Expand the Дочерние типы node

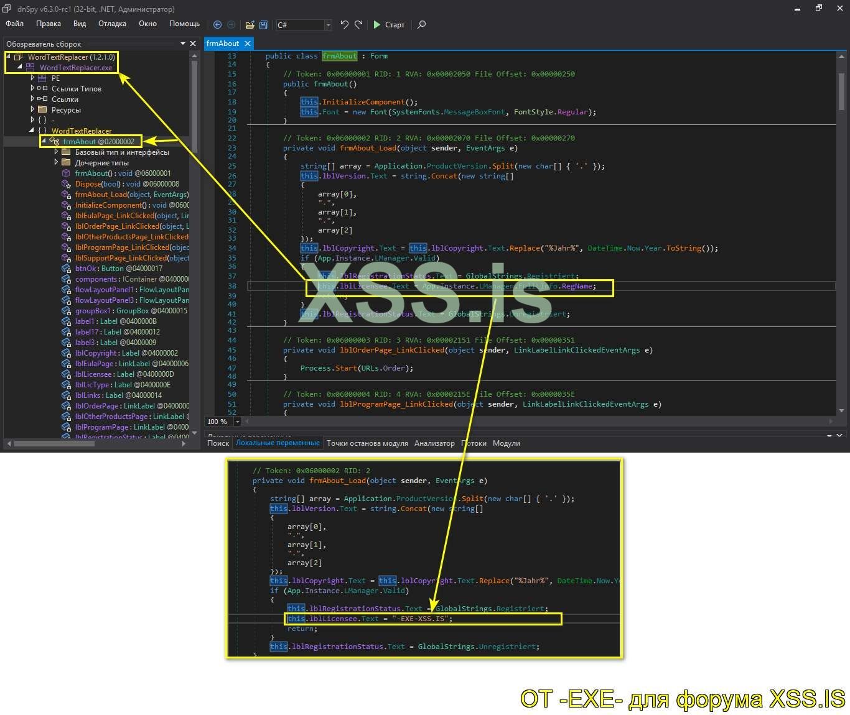56,162
